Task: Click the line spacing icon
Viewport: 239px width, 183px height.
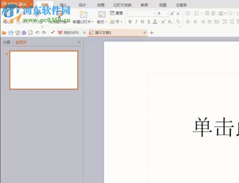Action: [225, 22]
